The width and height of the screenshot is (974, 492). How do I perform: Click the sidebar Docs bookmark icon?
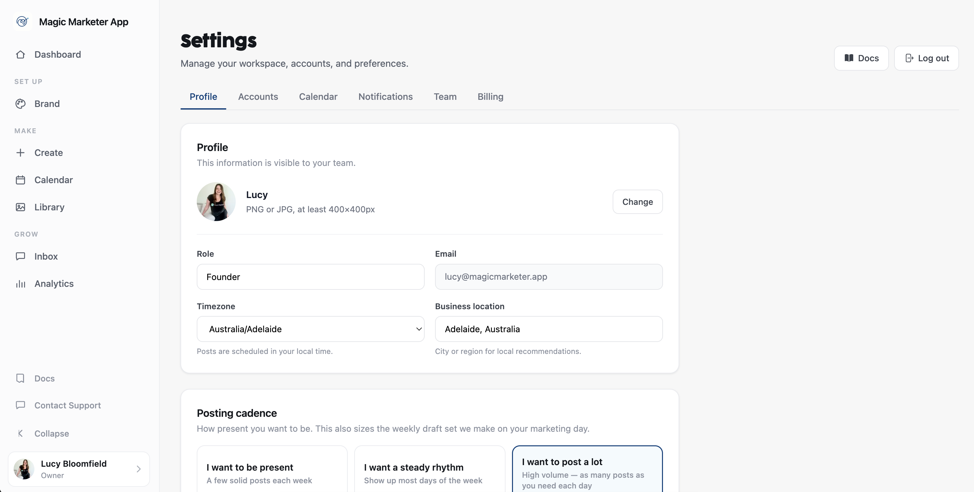click(20, 378)
